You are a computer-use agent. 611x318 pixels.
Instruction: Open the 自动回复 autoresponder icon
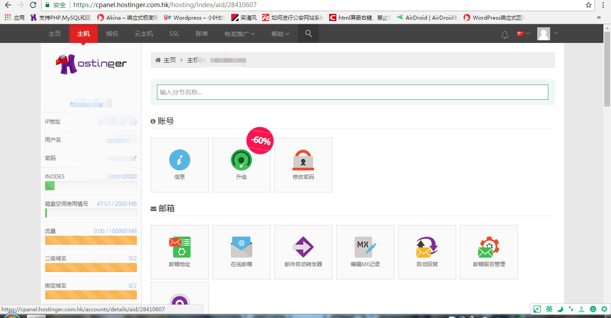click(427, 252)
